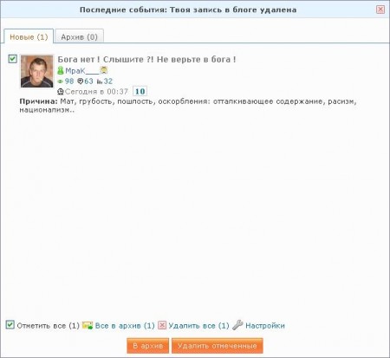The width and height of the screenshot is (390, 358).
Task: Click the number 10 badge by timestamp
Action: click(x=140, y=91)
